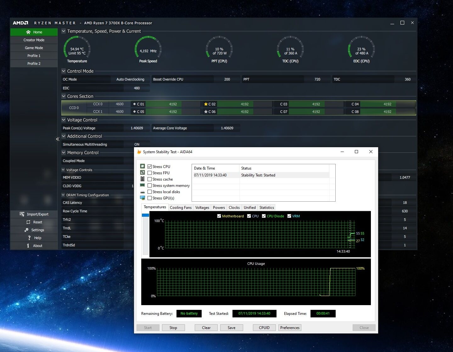Click the gold star on core C 02

point(206,104)
